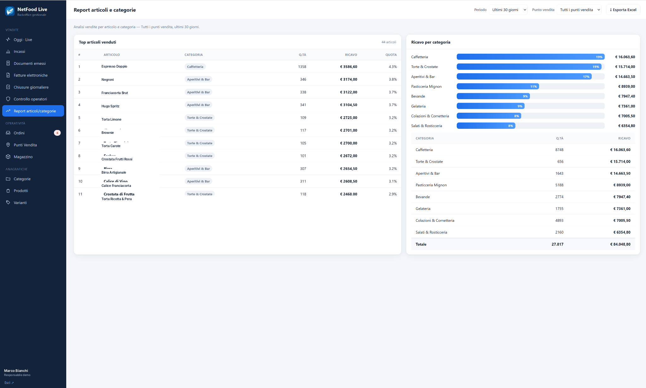This screenshot has width=646, height=388.
Task: Click the RICAVO column header in articles table
Action: (x=351, y=55)
